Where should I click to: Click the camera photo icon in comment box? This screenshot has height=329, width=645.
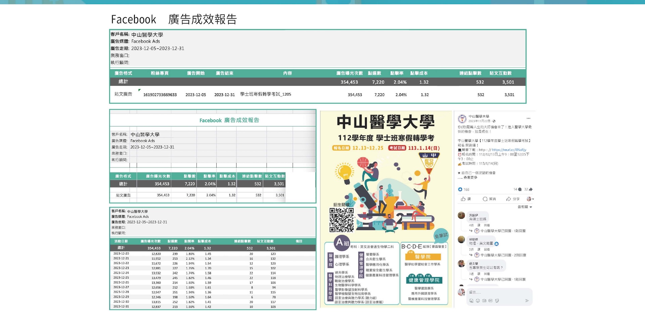point(484,301)
